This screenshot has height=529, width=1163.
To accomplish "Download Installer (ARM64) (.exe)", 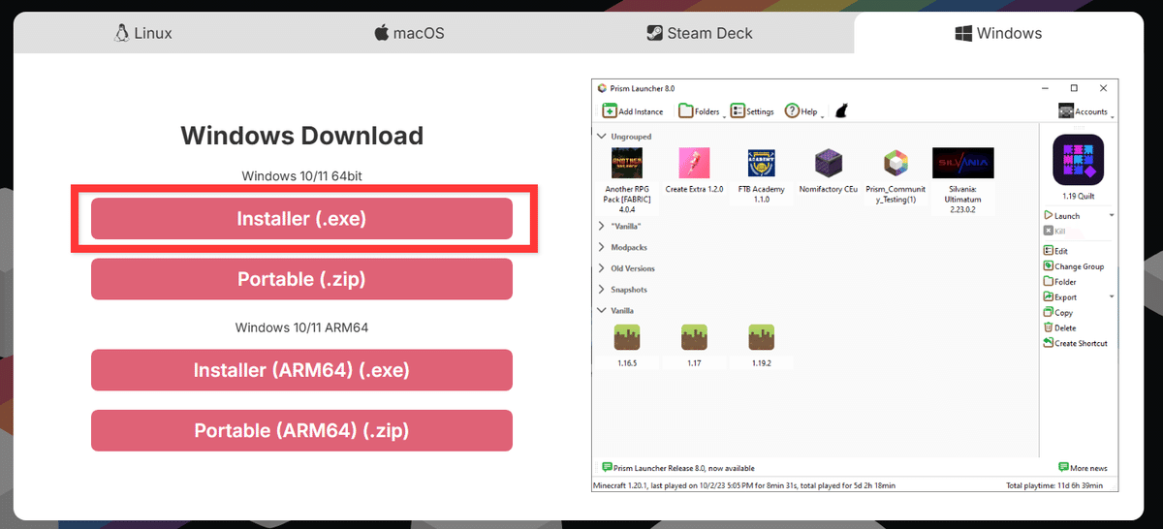I will click(x=301, y=370).
